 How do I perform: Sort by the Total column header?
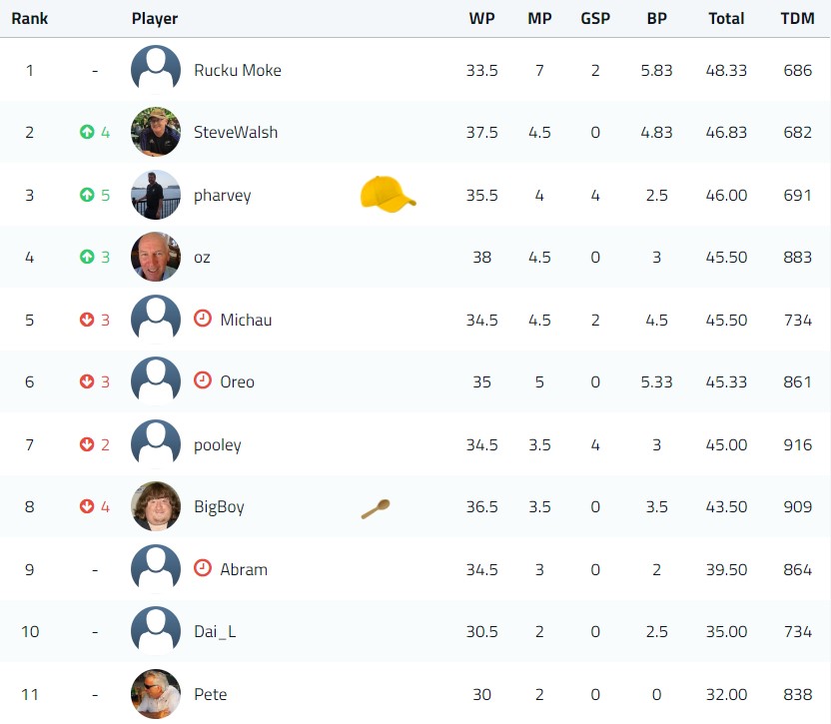(x=726, y=19)
